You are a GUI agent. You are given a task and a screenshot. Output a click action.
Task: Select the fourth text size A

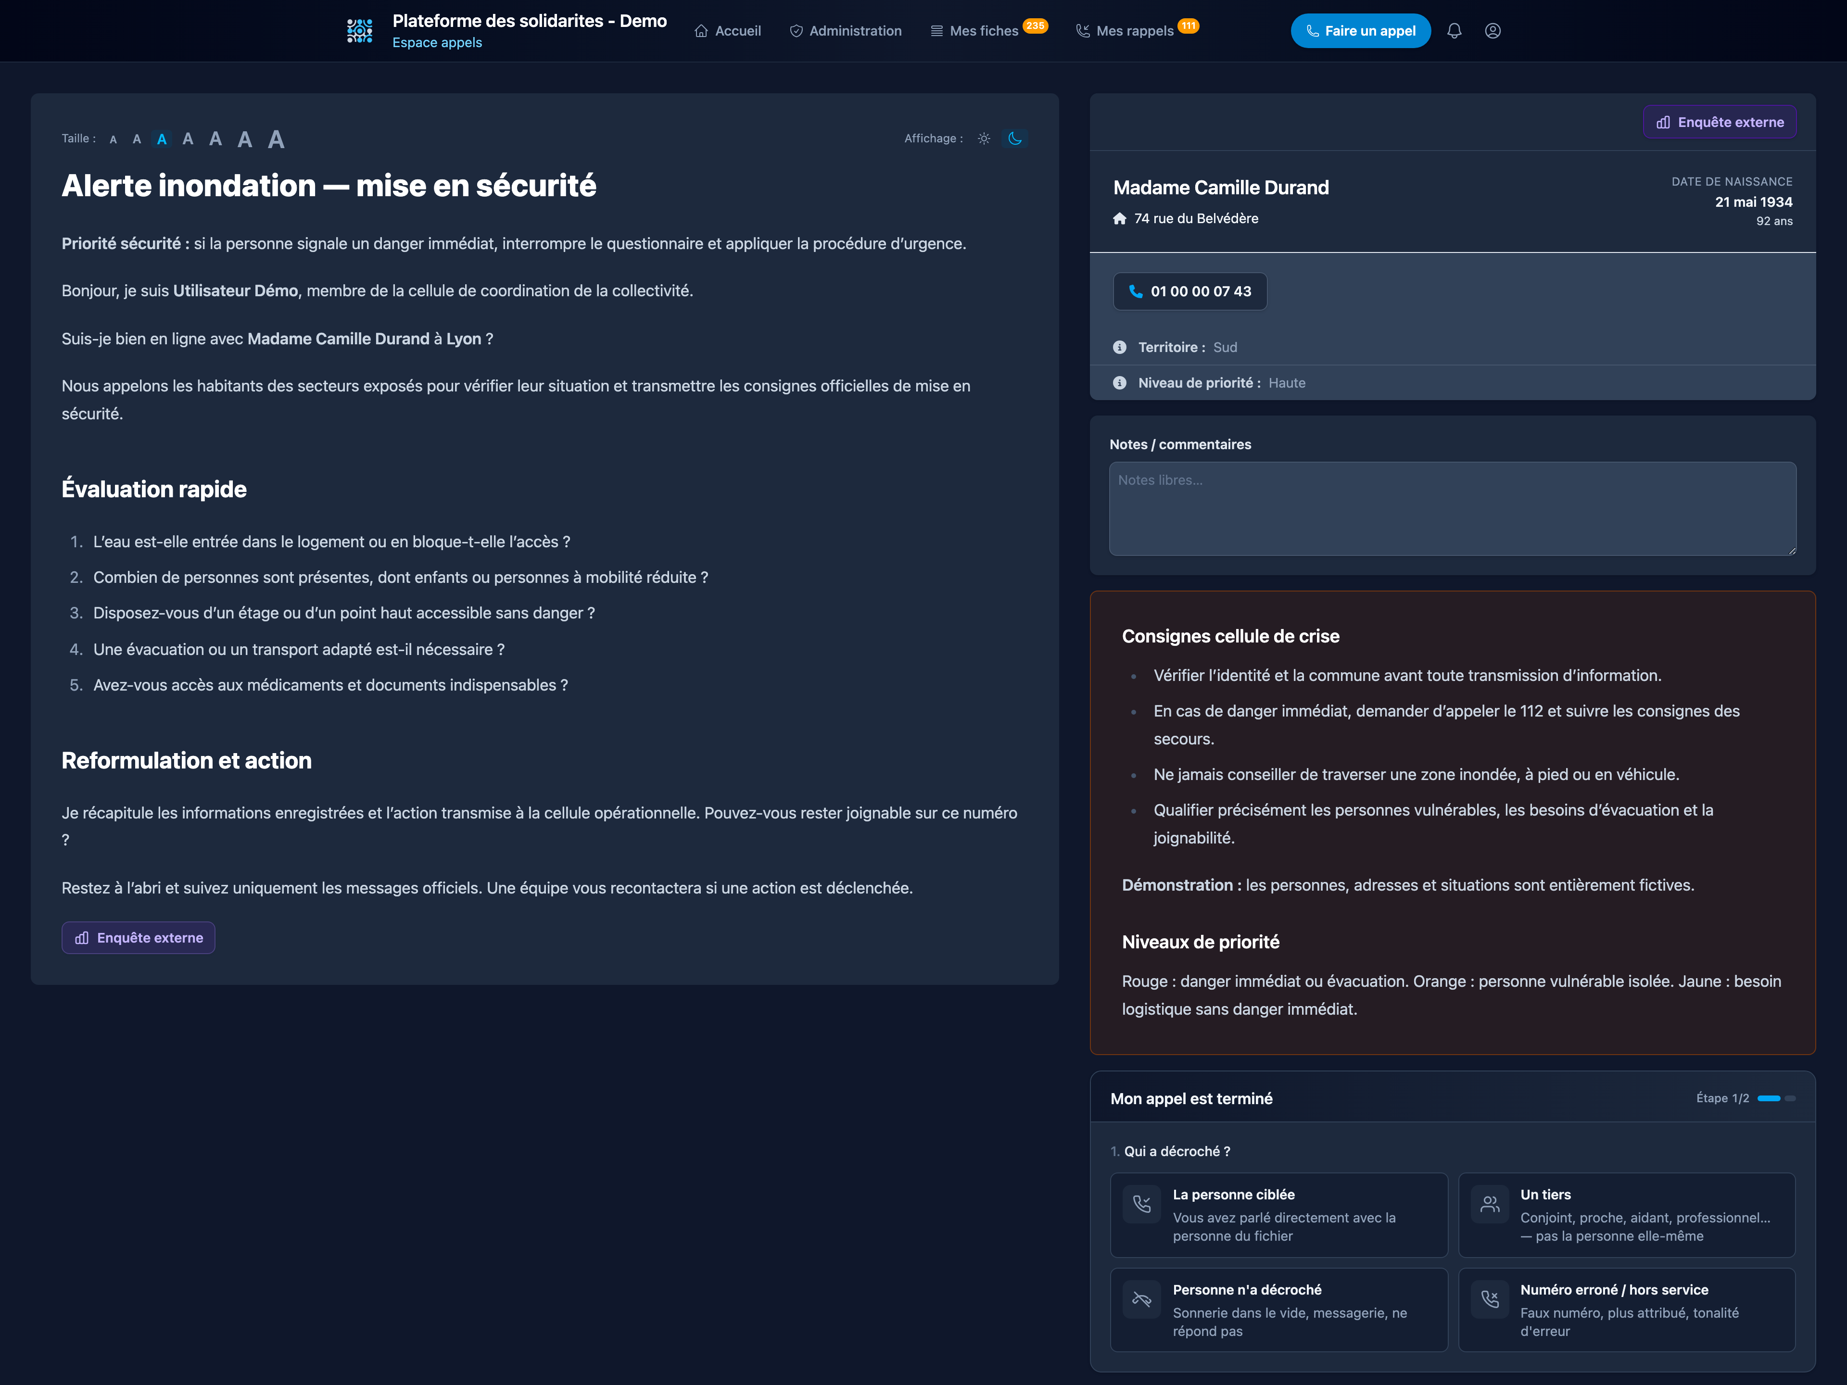(x=188, y=138)
